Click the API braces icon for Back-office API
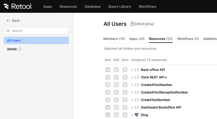Viewport: 217px width, 119px height. [136, 70]
